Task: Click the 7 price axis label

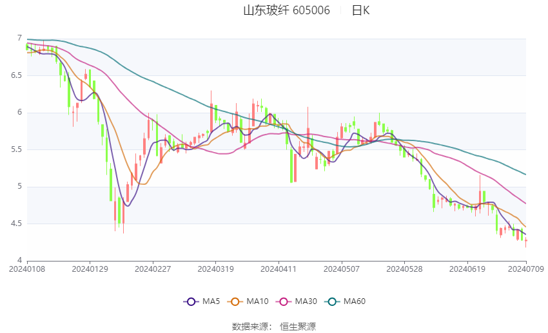Action: 19,39
